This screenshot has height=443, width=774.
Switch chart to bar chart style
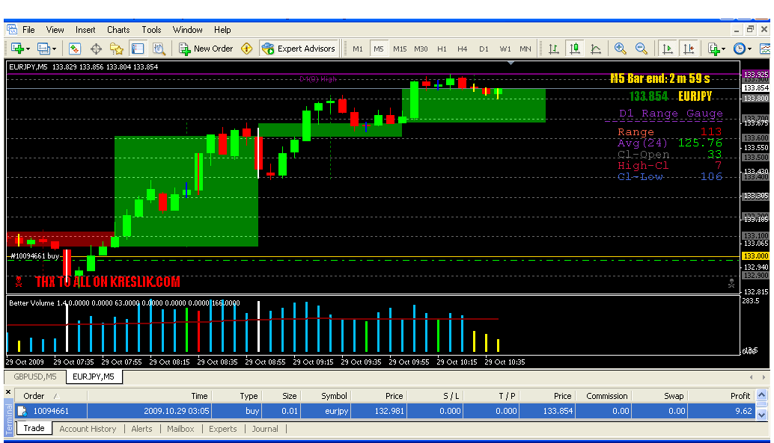(x=554, y=49)
